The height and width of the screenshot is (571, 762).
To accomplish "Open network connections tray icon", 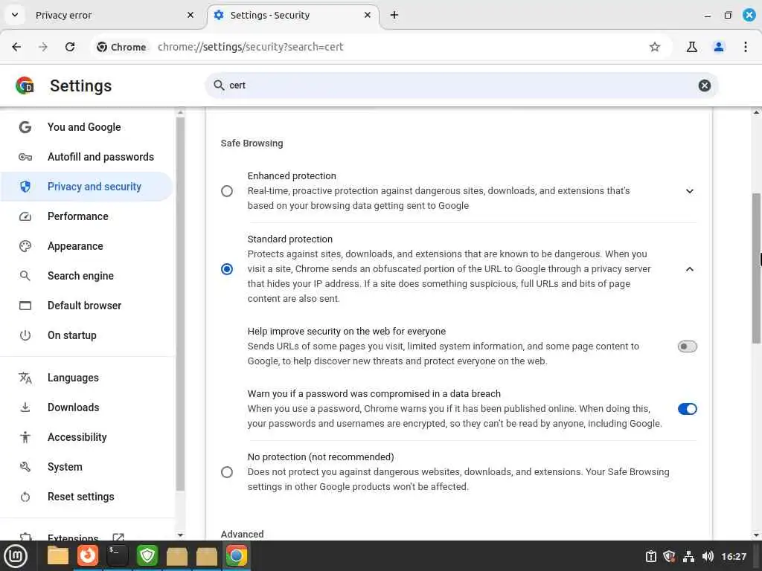I will click(688, 556).
